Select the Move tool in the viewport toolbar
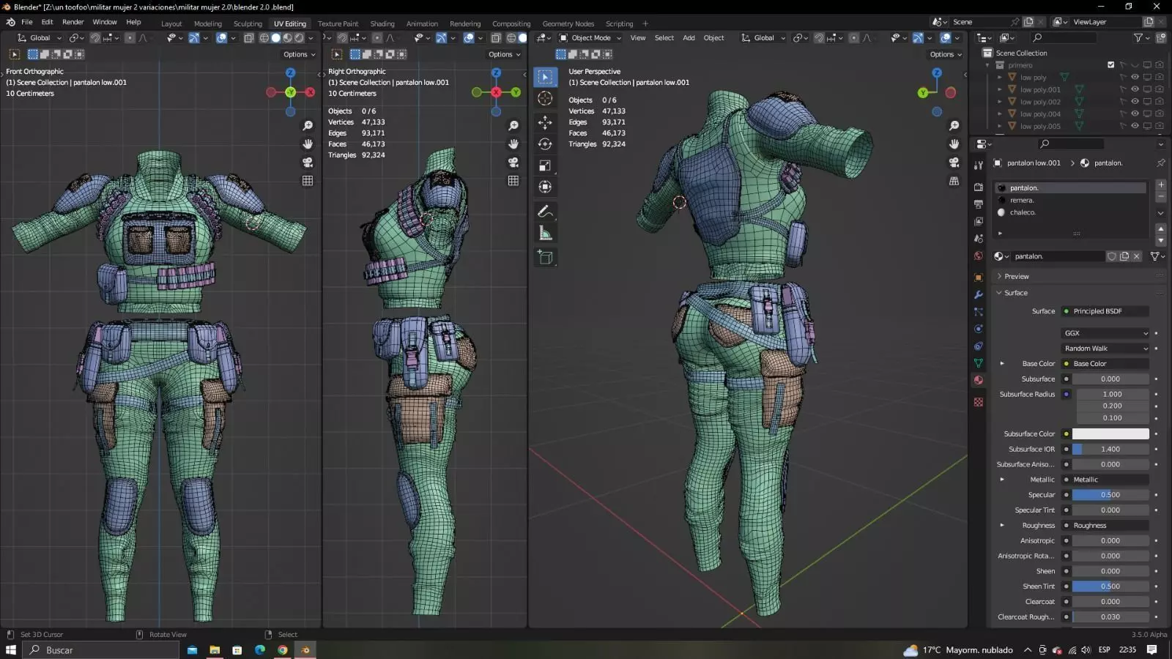Screen dimensions: 1172x659 (x=545, y=122)
